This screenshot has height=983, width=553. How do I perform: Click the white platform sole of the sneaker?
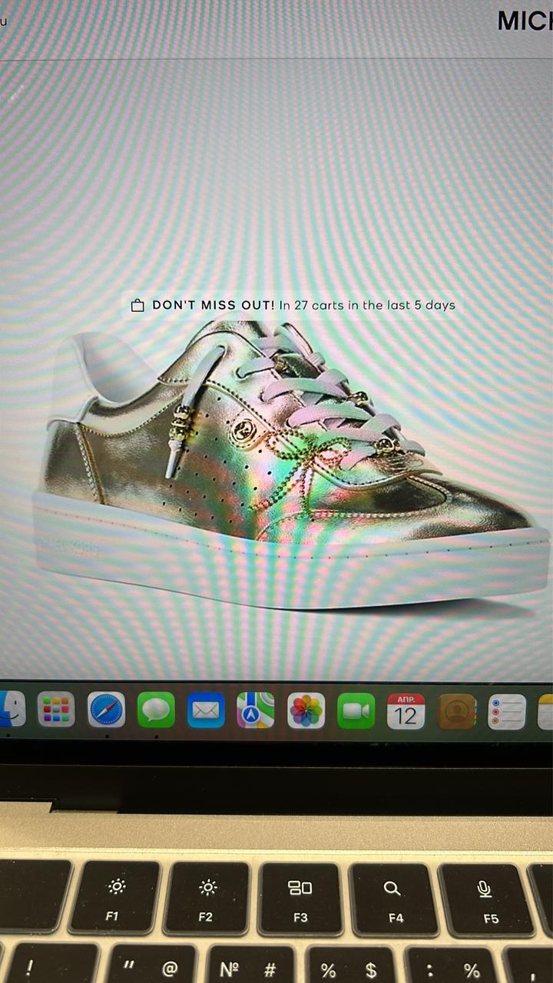(x=292, y=568)
